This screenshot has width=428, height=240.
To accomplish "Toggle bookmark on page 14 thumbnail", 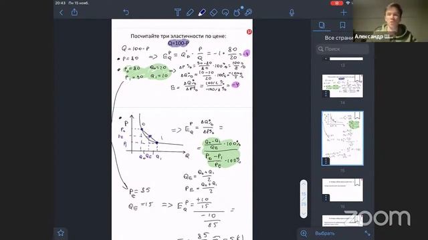I will pyautogui.click(x=358, y=79).
